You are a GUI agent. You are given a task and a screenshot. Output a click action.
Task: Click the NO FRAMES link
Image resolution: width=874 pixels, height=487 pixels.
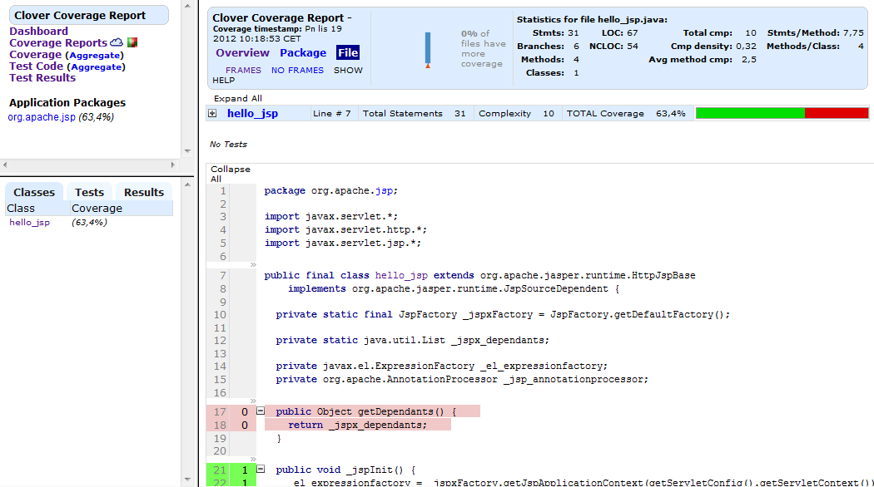point(297,71)
